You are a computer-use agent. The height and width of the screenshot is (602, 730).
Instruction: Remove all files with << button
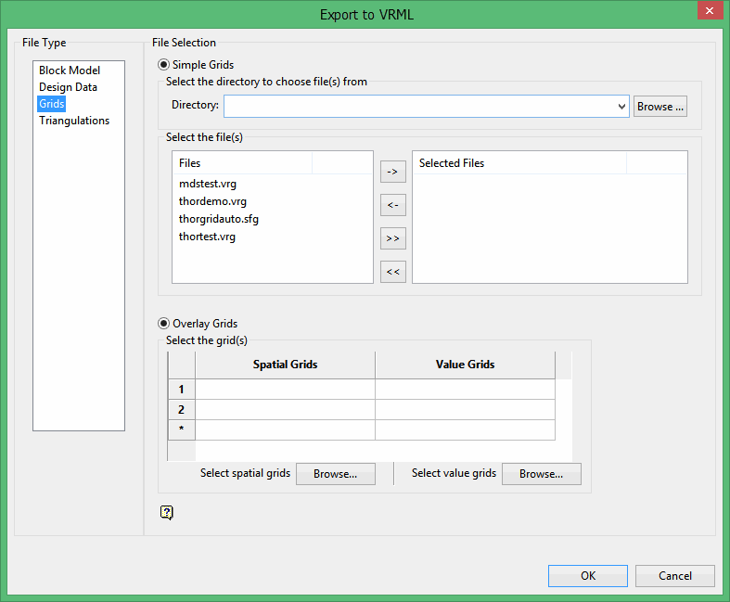[393, 272]
